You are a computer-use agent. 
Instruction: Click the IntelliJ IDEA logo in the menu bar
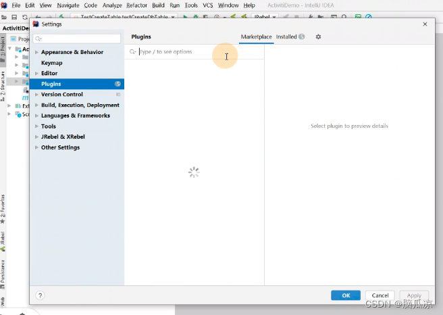click(x=3, y=5)
